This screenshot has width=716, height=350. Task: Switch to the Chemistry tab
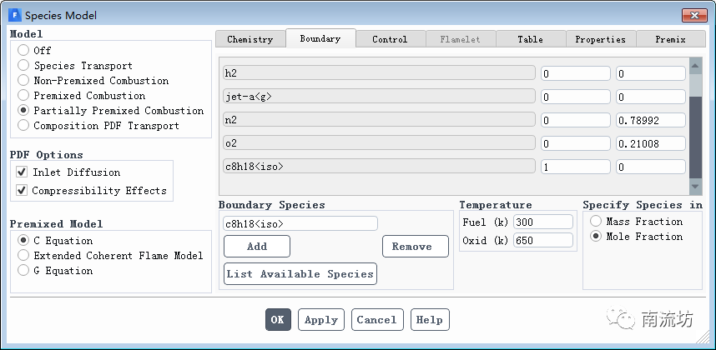point(250,39)
